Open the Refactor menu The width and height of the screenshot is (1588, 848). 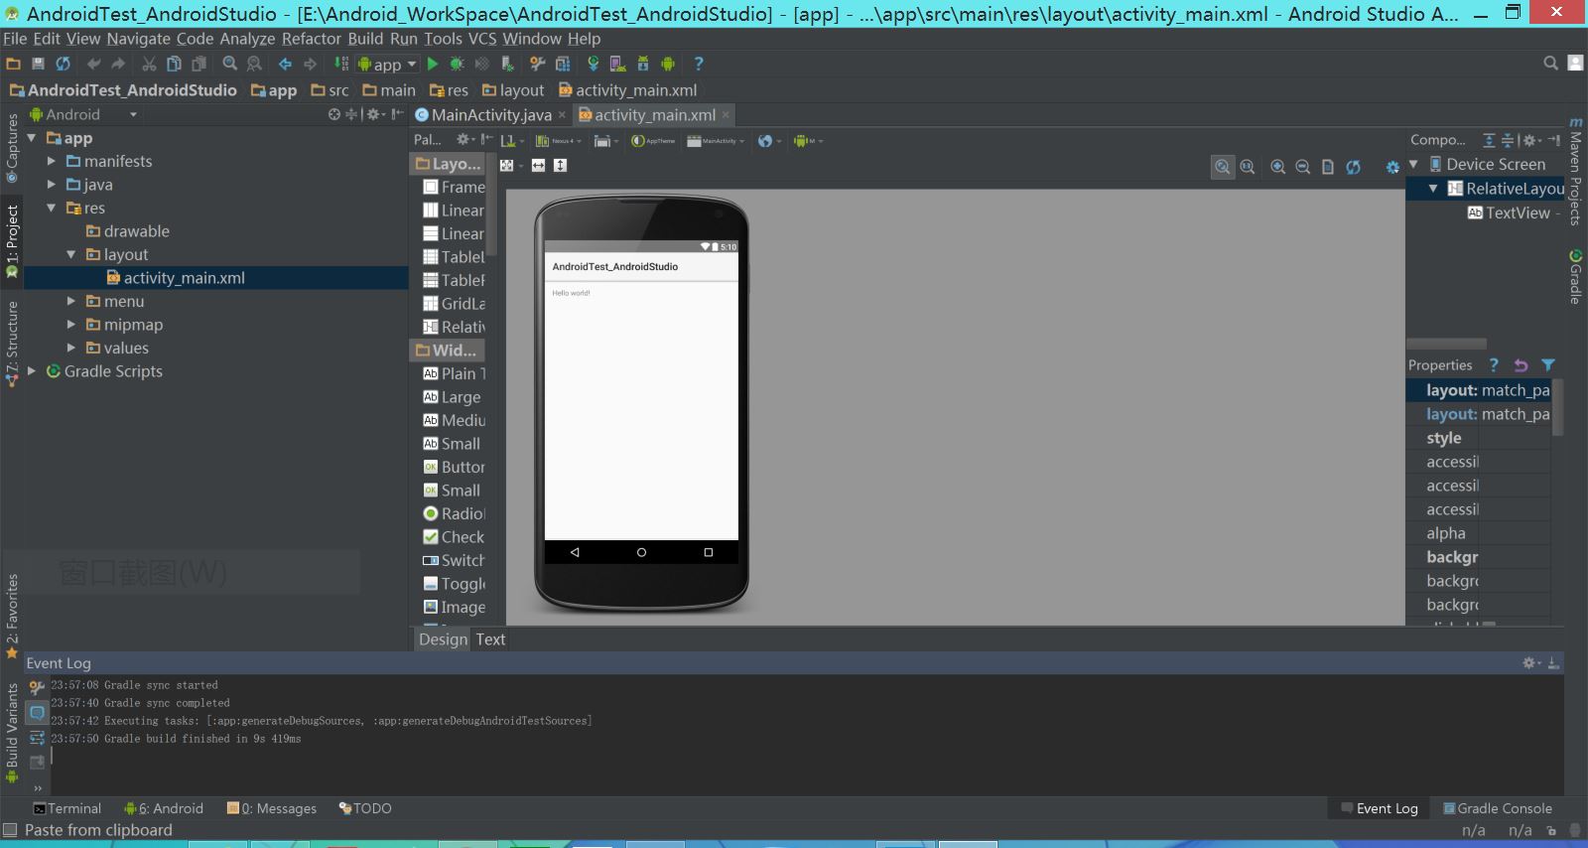tap(311, 39)
